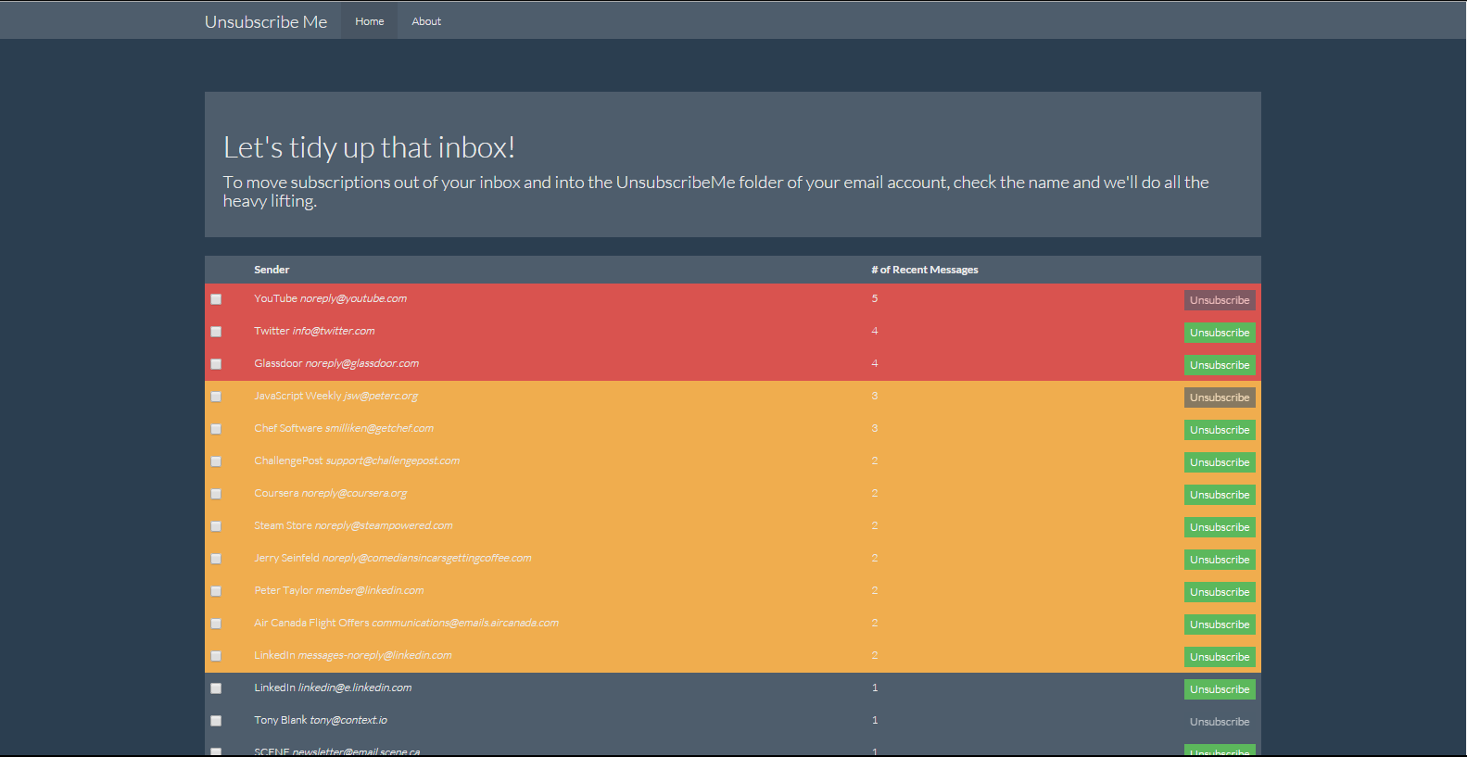Unsubscribe from LinkedIn linkedin@e.linkedin.com
The width and height of the screenshot is (1467, 757).
point(1220,689)
